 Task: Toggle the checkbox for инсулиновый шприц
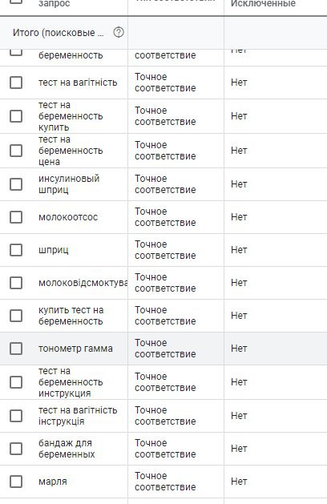point(16,184)
